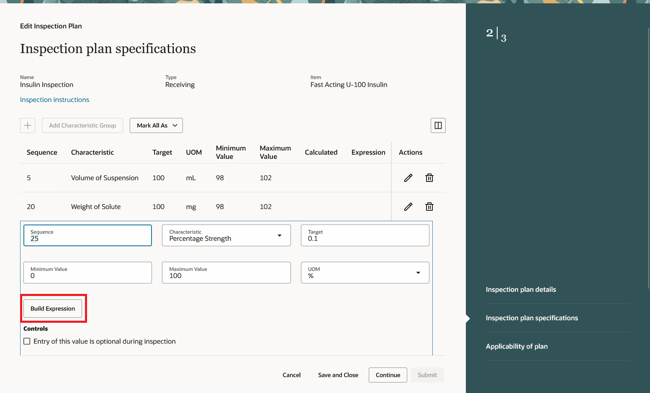Go to Applicability of plan step
Image resolution: width=650 pixels, height=393 pixels.
516,346
